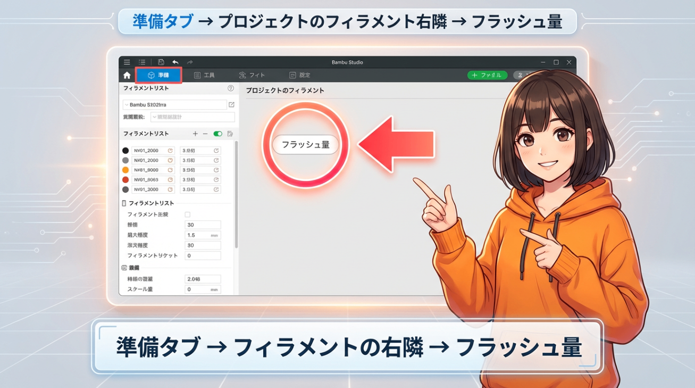
Task: Click the black filament color swatch
Action: click(125, 151)
